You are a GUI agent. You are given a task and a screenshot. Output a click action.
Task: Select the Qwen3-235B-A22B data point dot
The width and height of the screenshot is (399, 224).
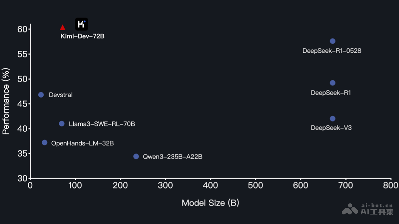(136, 156)
